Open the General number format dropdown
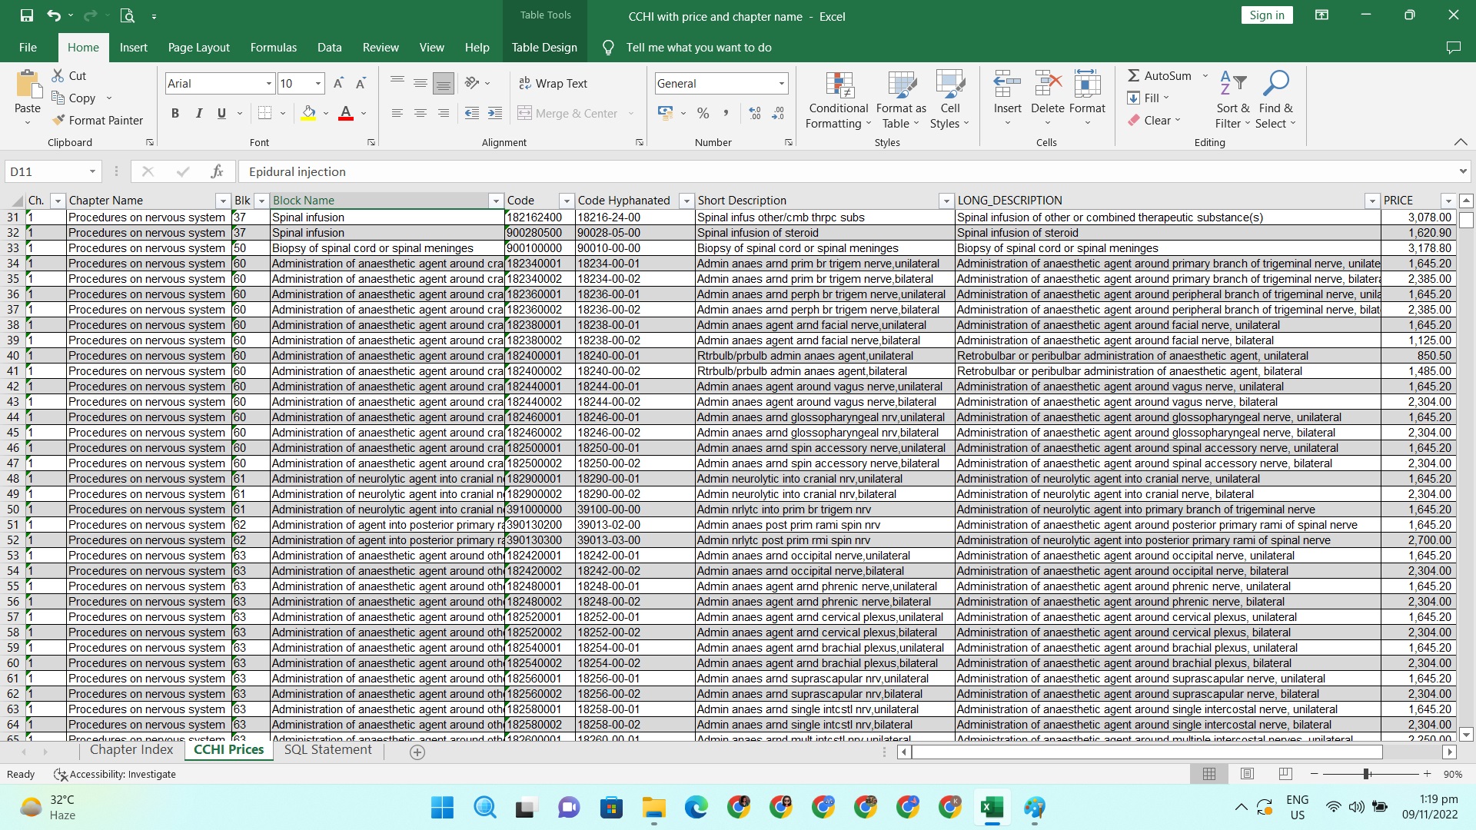Viewport: 1476px width, 830px height. 781,83
